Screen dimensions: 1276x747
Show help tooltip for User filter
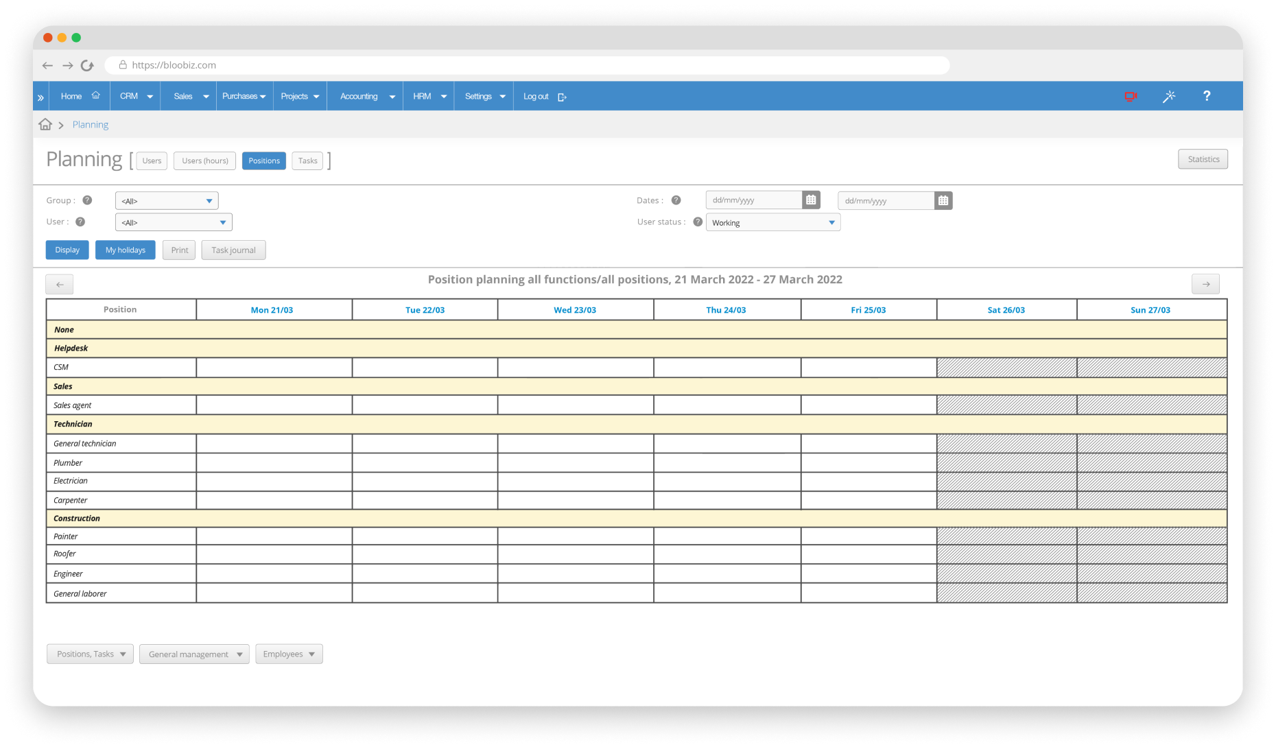tap(80, 222)
